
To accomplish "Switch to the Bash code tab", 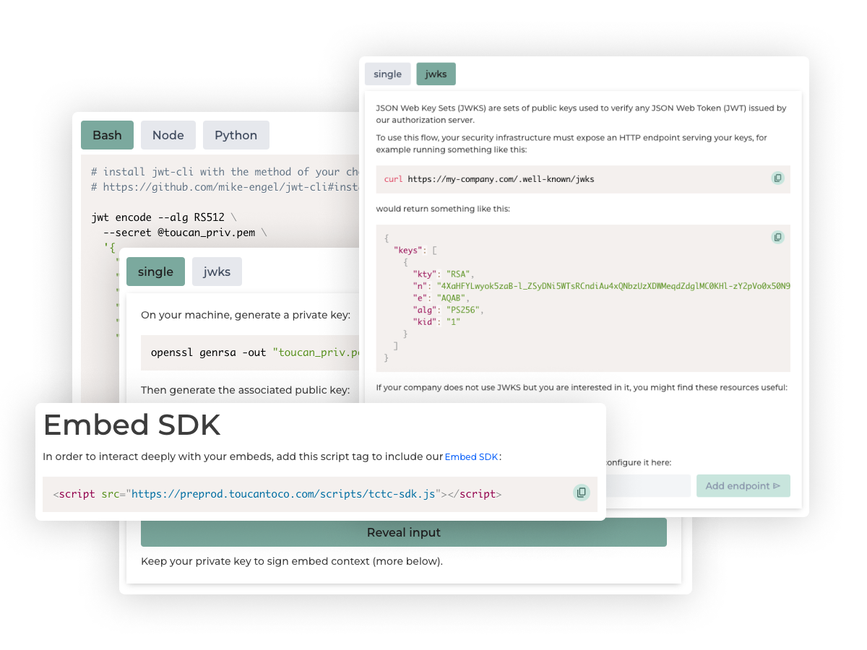I will coord(107,135).
